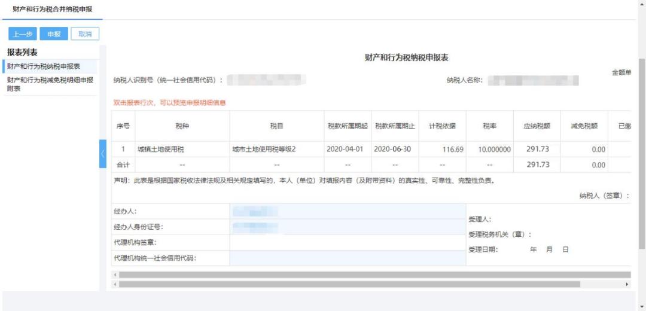Focus the 经办人身份证号 input field
The height and width of the screenshot is (311, 646).
tap(347, 227)
